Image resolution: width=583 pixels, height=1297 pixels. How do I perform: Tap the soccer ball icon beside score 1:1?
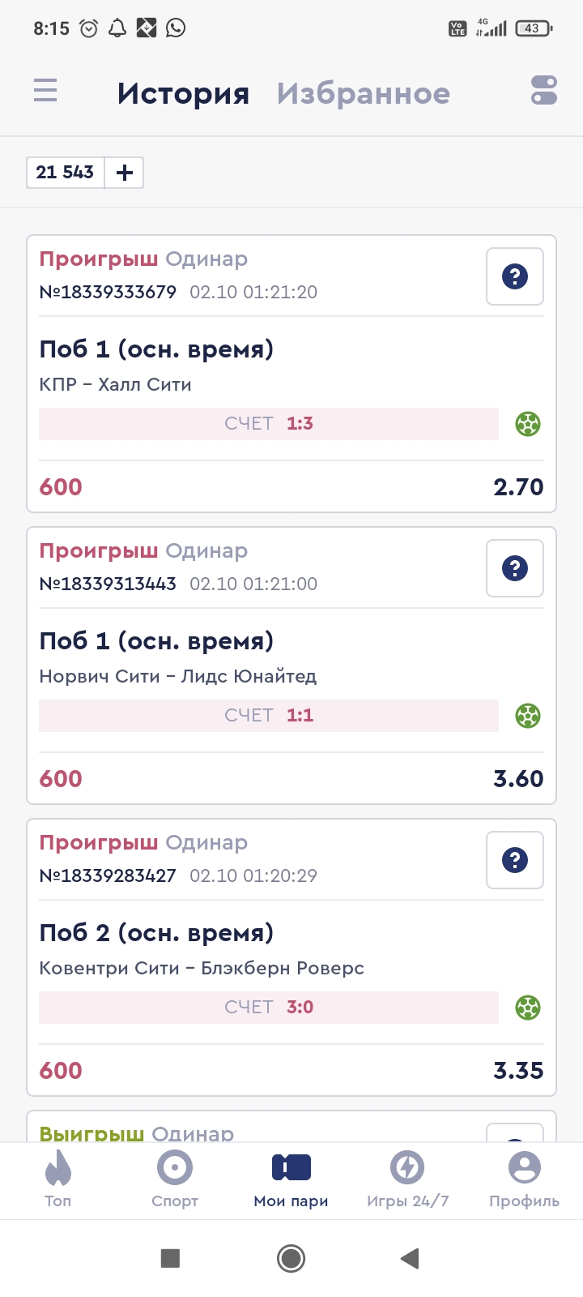point(528,716)
